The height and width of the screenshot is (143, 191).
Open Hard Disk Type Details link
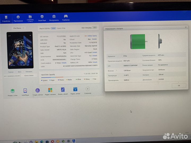pos(95,56)
